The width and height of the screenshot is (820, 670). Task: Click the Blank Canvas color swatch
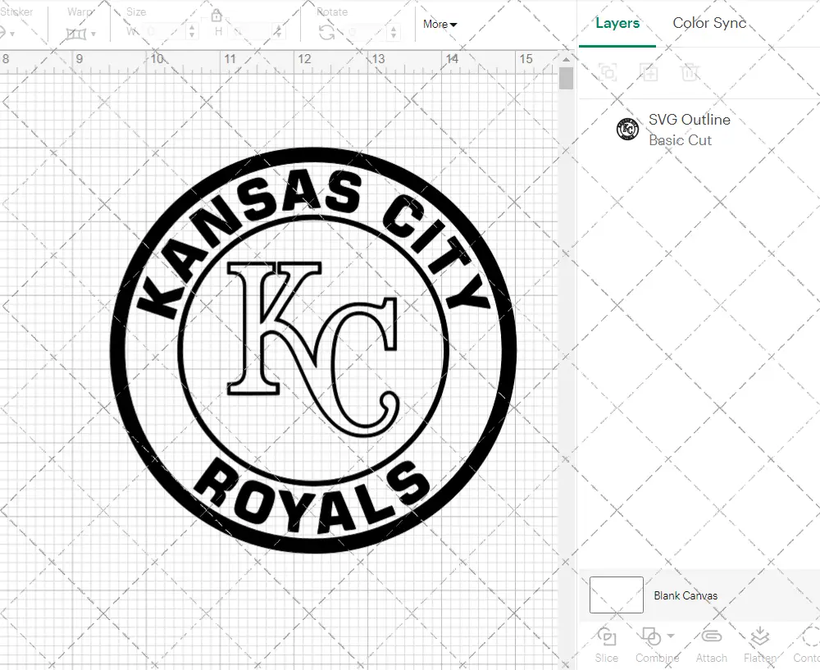(x=617, y=595)
